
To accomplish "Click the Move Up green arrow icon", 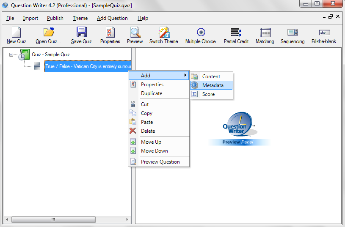I will pyautogui.click(x=133, y=142).
